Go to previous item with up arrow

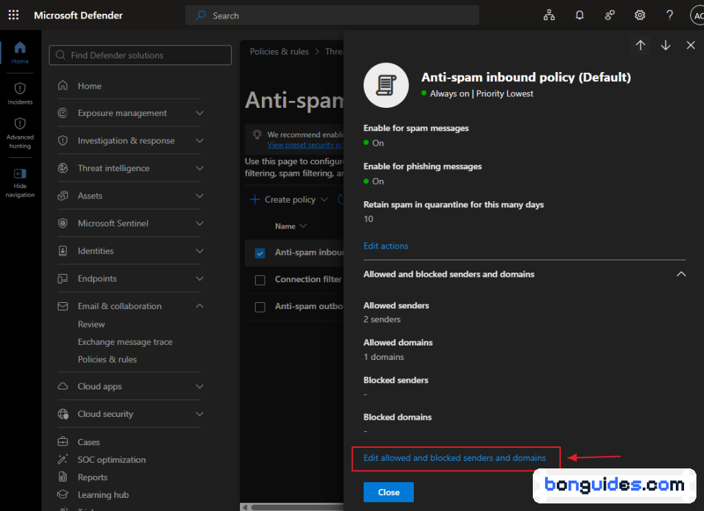pyautogui.click(x=640, y=45)
